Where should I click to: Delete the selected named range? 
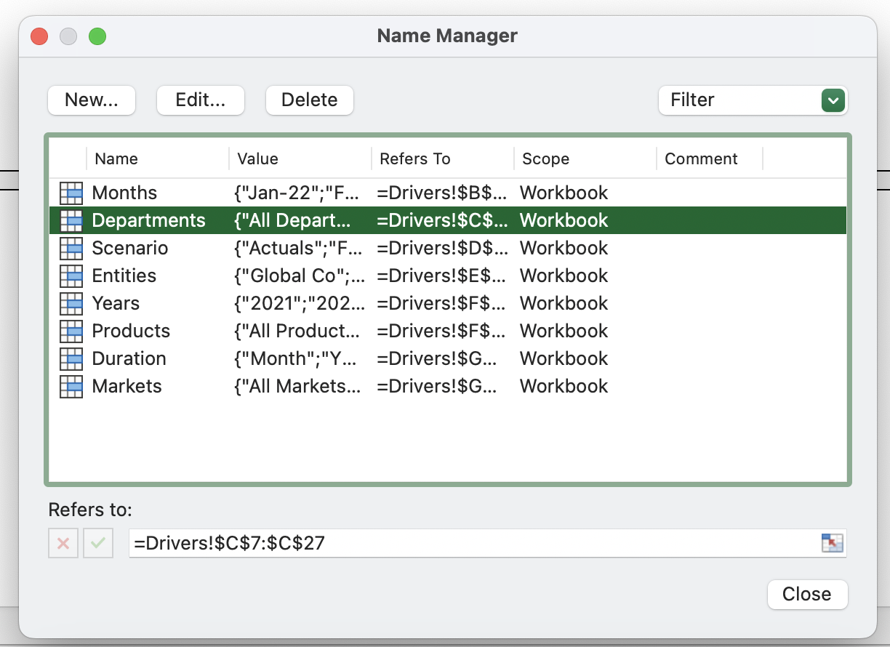(x=309, y=100)
